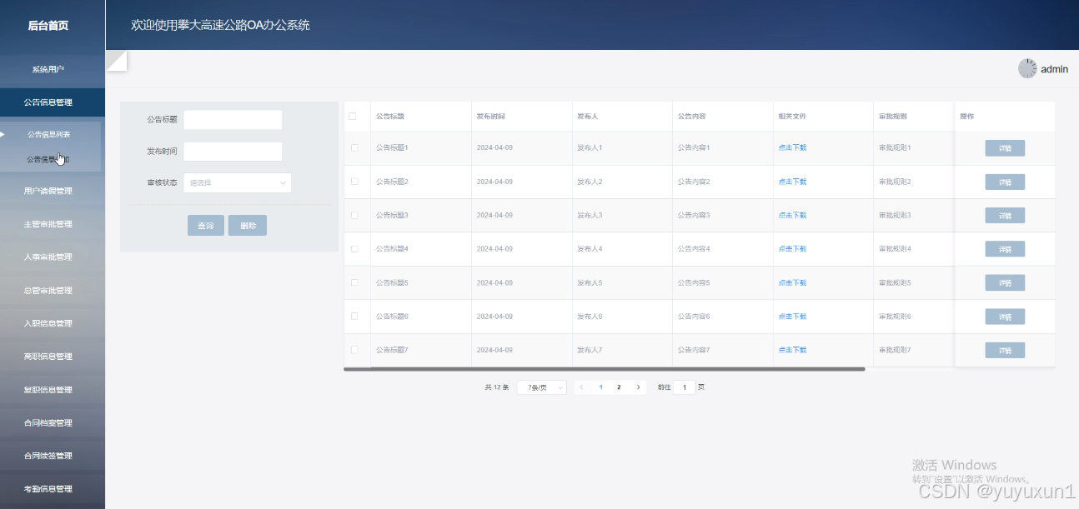Open 后台首页 in the sidebar
This screenshot has height=509, width=1079.
(48, 26)
